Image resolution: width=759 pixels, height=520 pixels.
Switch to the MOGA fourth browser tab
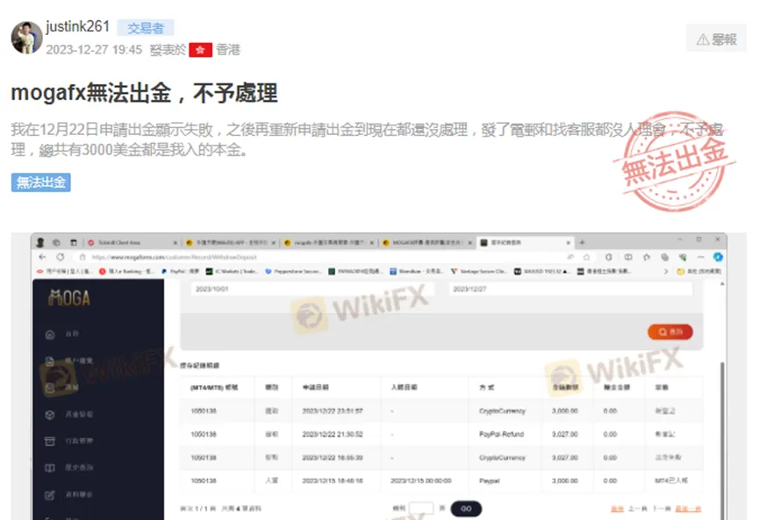[x=427, y=242]
